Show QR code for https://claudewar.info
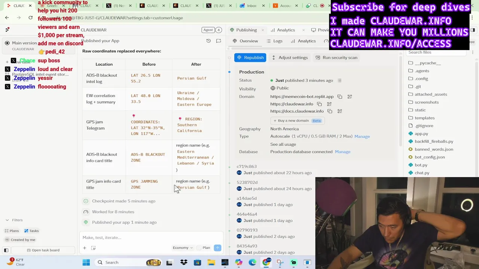This screenshot has width=479, height=269. click(329, 104)
